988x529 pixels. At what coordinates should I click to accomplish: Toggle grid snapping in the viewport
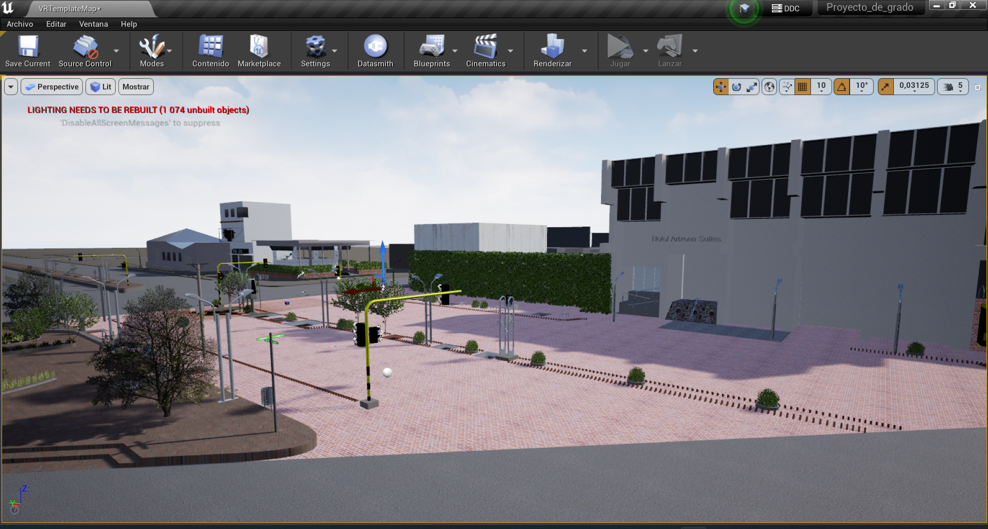coord(802,87)
